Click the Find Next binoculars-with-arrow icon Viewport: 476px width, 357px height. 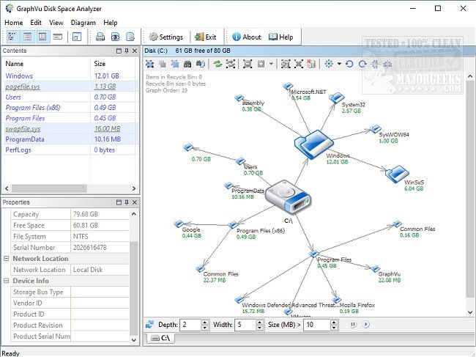click(201, 64)
